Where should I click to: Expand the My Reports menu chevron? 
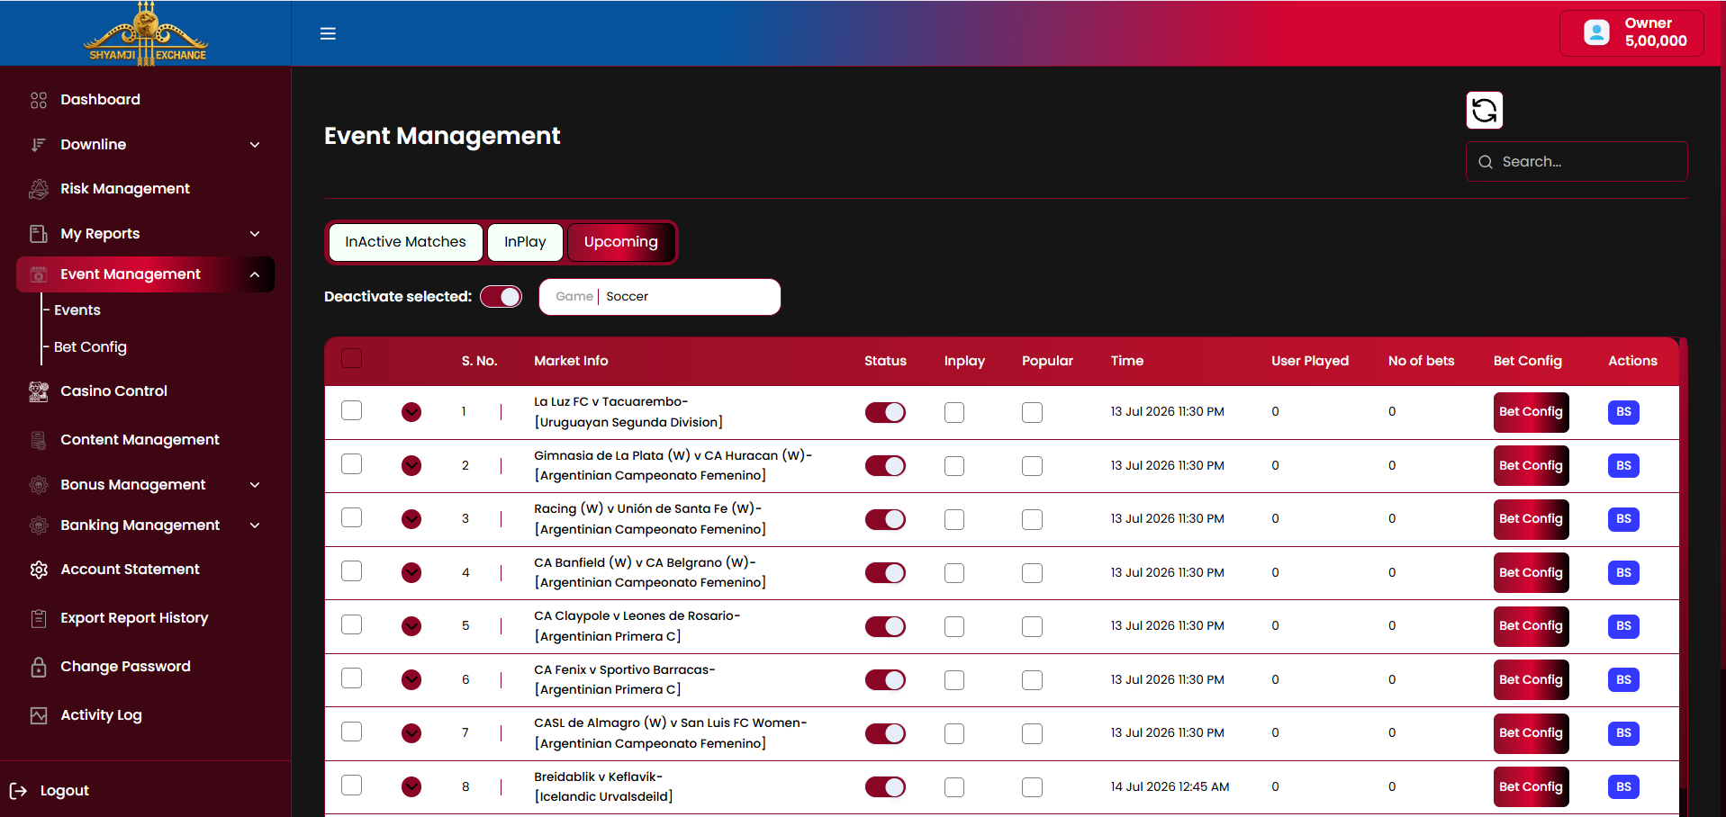[255, 234]
